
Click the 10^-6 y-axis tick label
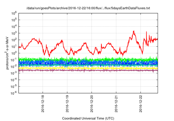14,93
